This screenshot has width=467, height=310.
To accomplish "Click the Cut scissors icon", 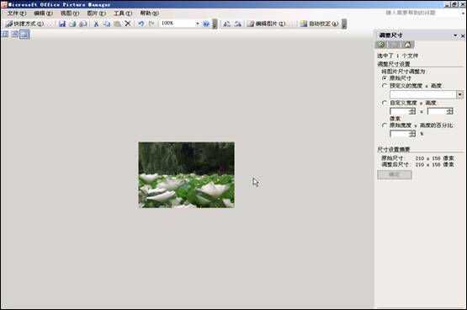I will [x=96, y=24].
